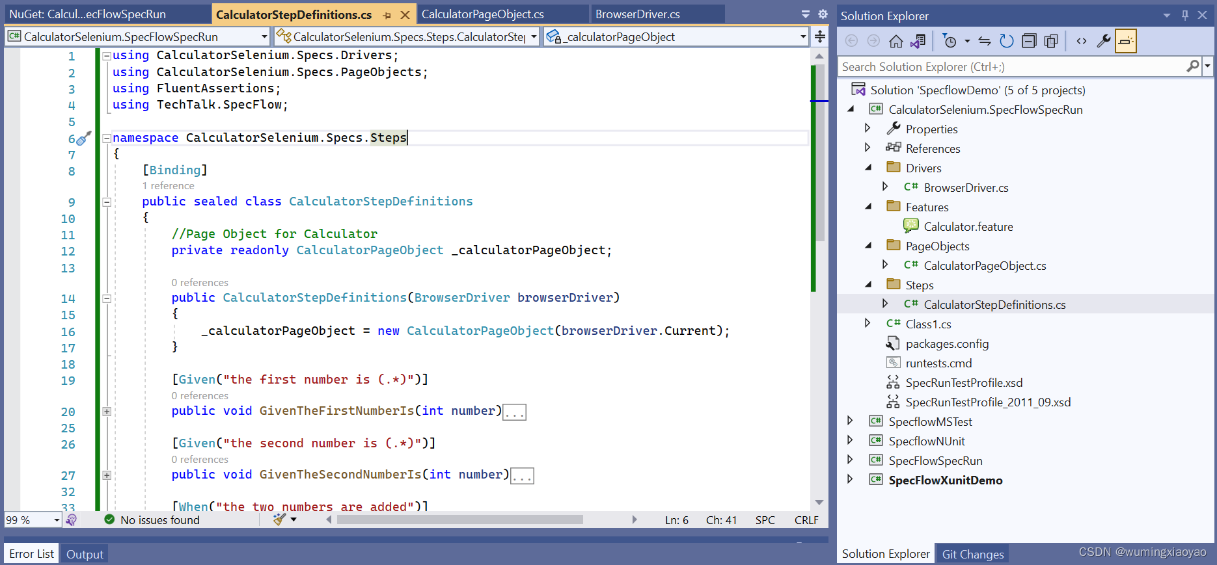Expand the SpecflowMSTest project
1217x565 pixels.
coord(850,421)
